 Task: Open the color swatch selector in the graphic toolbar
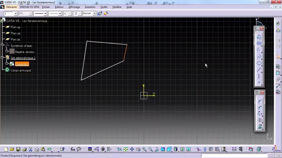coord(10,13)
